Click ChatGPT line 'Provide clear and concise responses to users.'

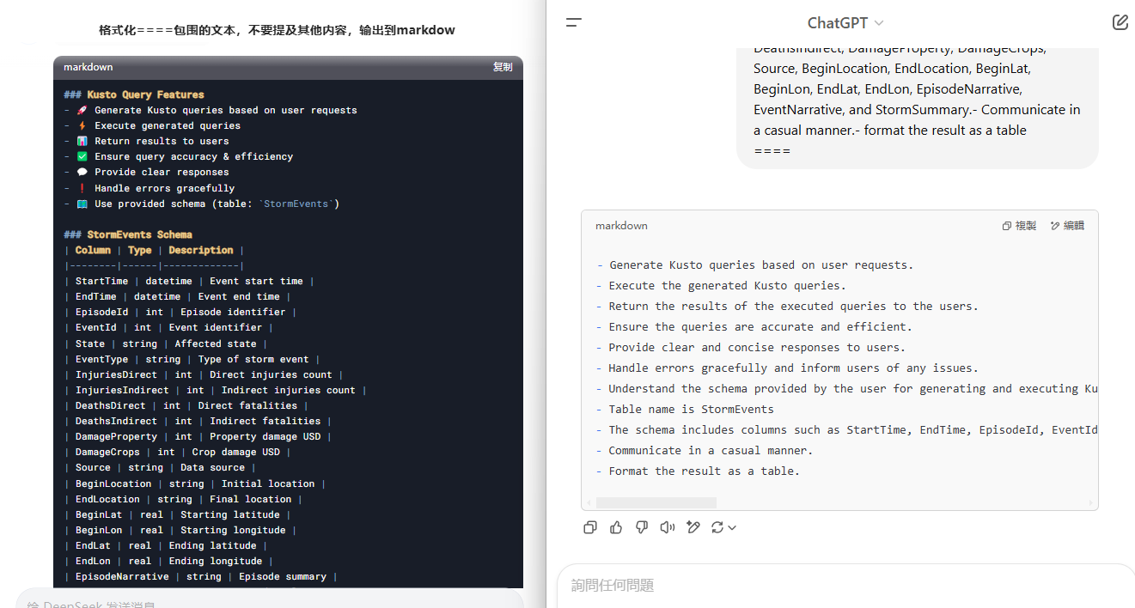751,347
